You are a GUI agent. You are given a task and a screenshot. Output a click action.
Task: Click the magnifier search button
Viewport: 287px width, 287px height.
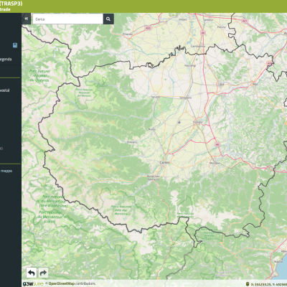108,19
